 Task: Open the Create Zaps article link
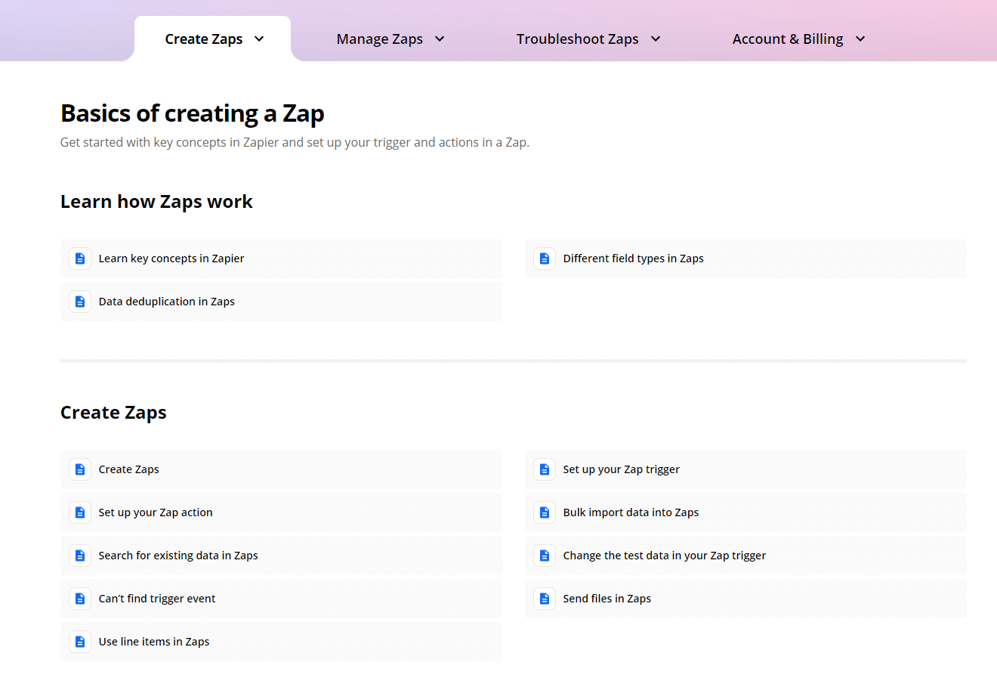[281, 469]
